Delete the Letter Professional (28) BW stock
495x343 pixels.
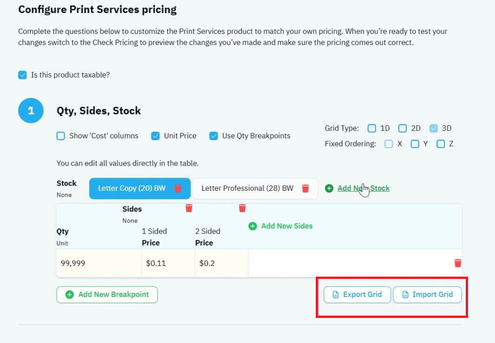(305, 188)
